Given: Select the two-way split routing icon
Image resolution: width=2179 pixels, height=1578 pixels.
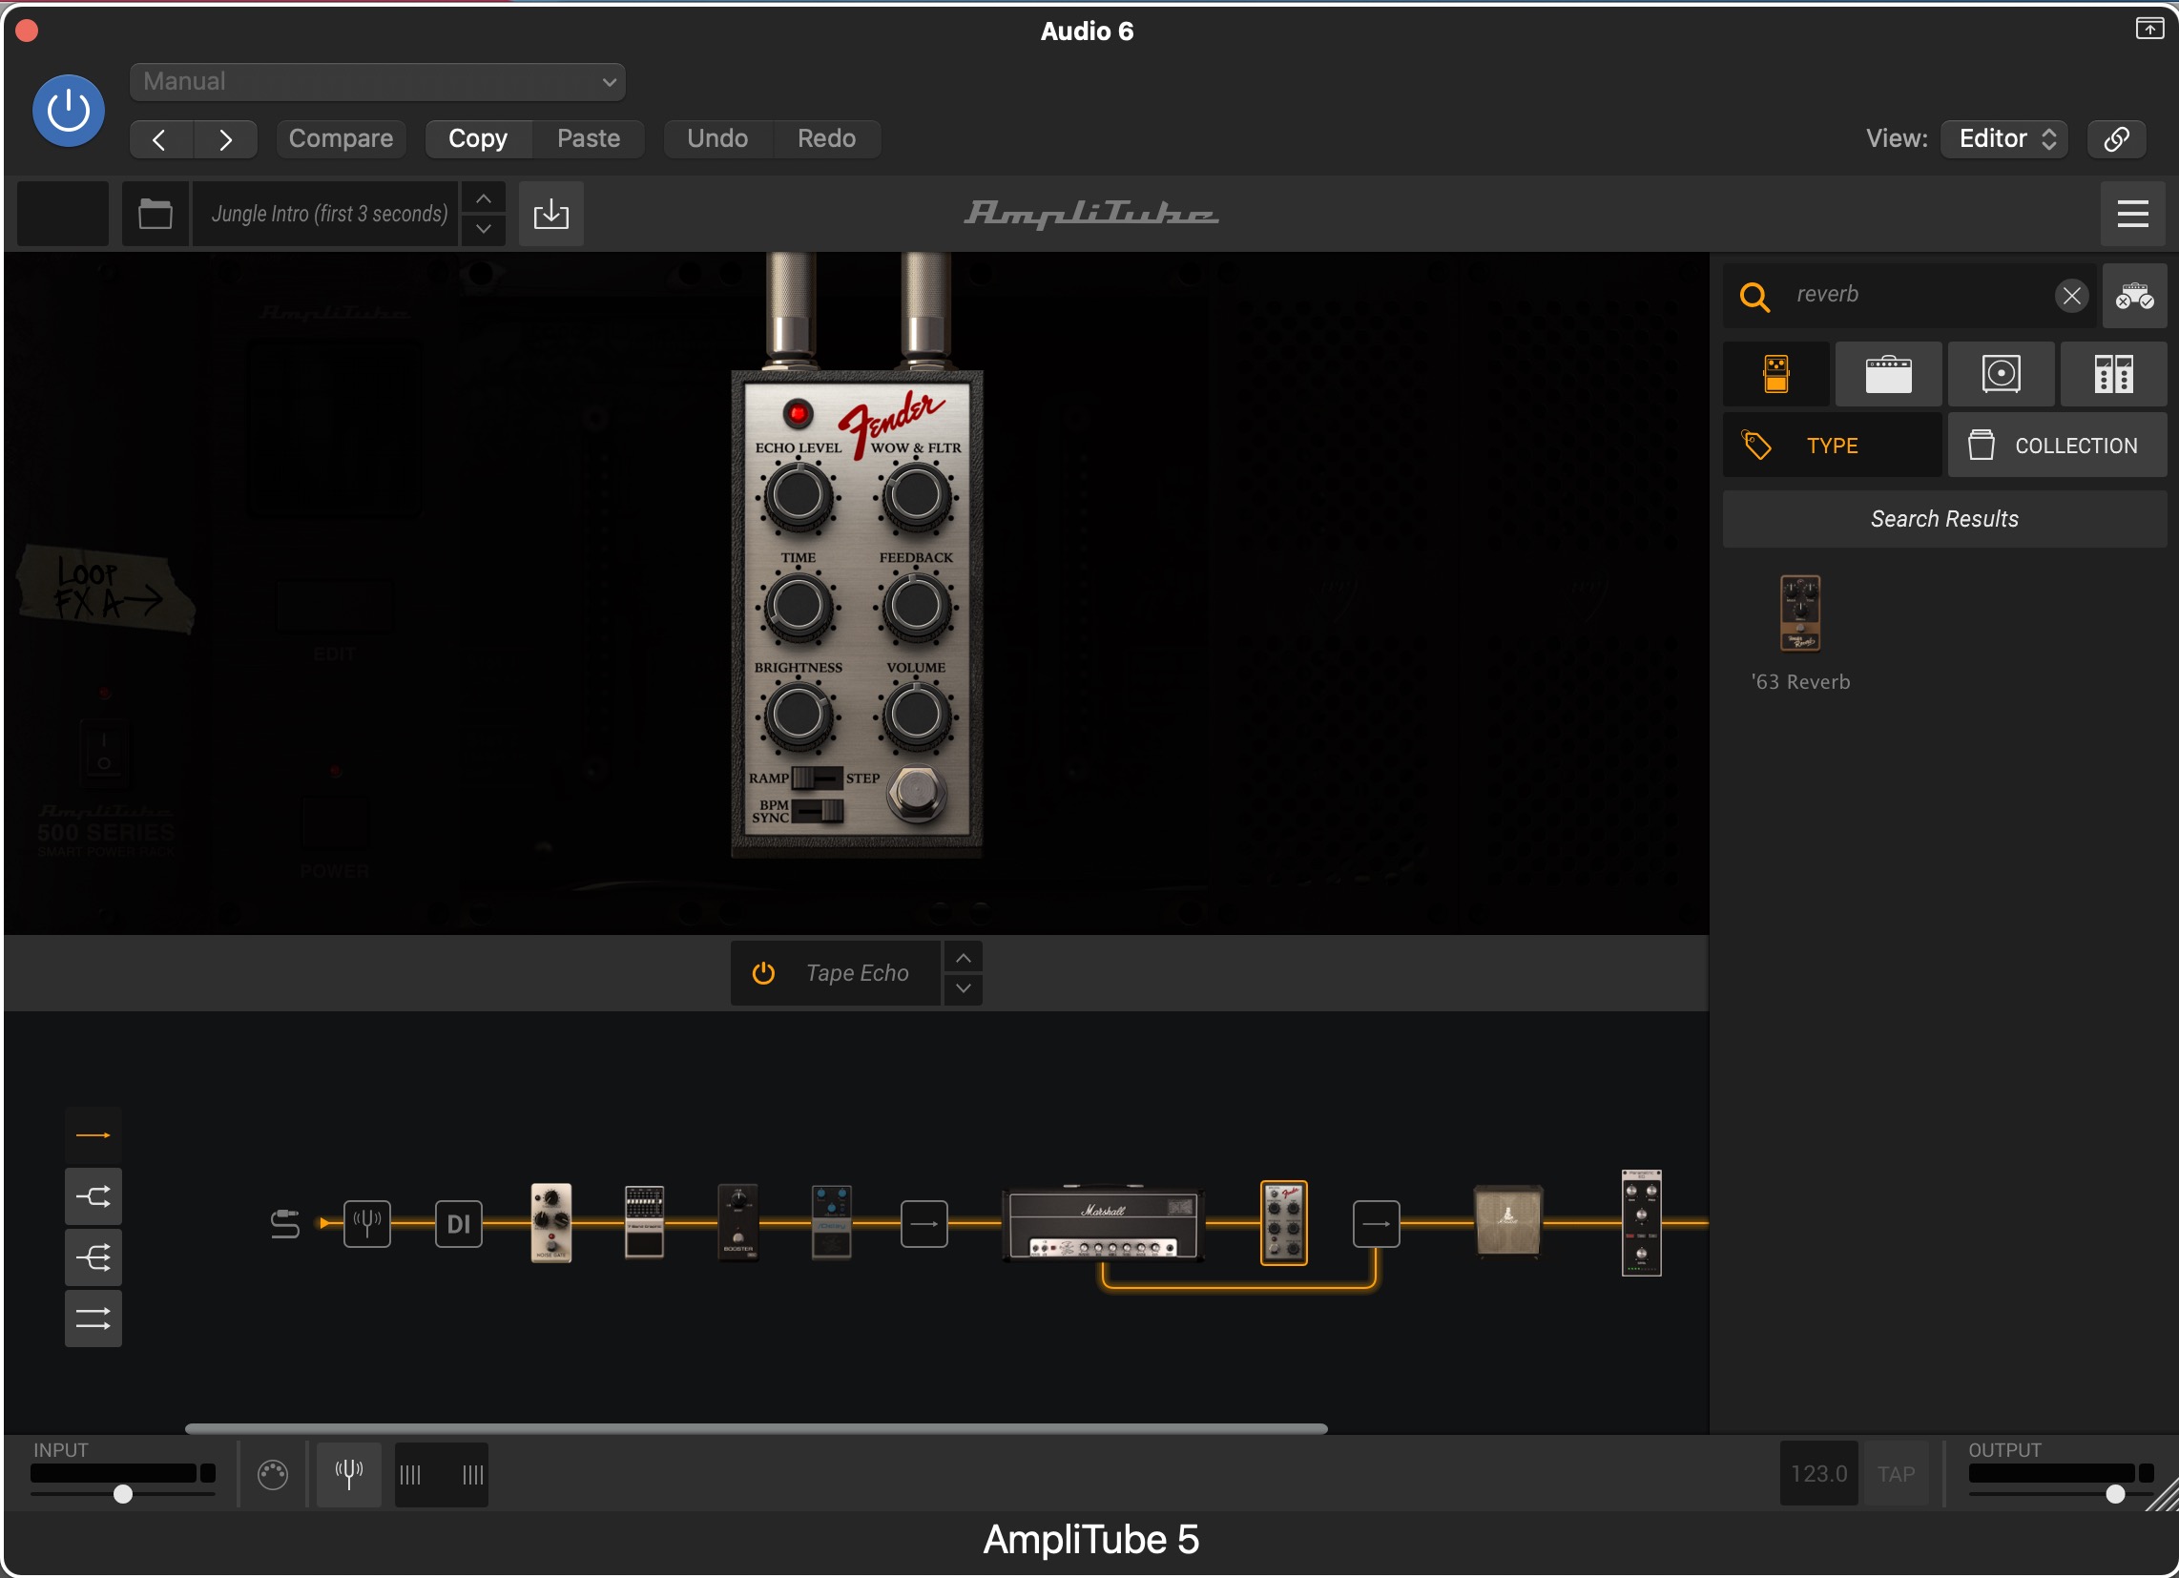Looking at the screenshot, I should click(x=93, y=1197).
